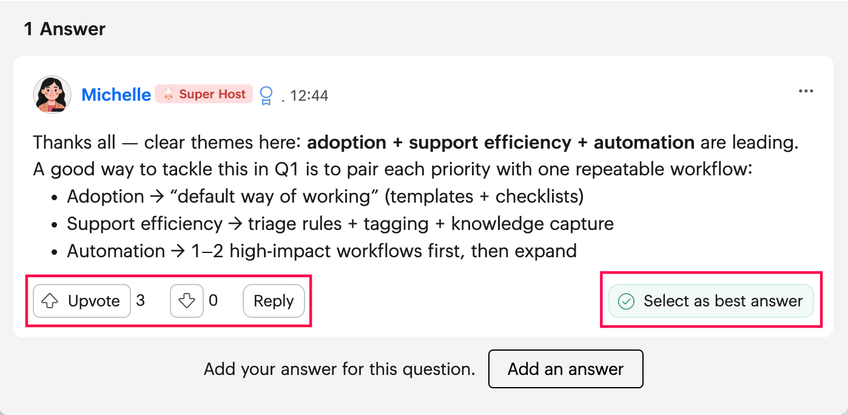This screenshot has width=848, height=415.
Task: Click the 12:44 timestamp
Action: pyautogui.click(x=309, y=96)
